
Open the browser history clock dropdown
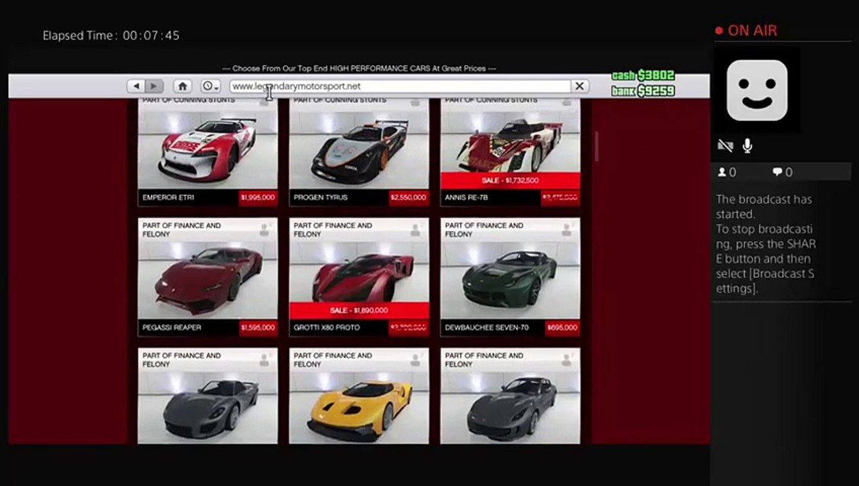point(211,86)
